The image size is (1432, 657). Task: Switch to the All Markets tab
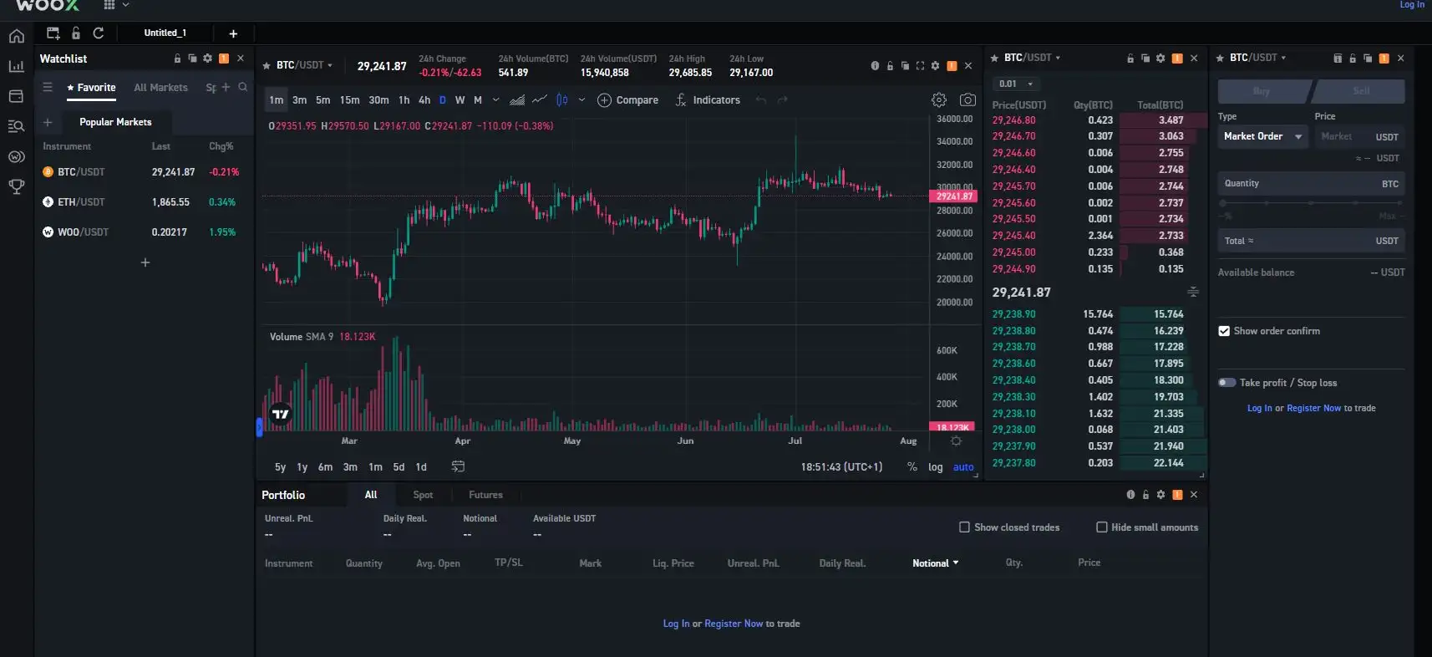point(160,88)
